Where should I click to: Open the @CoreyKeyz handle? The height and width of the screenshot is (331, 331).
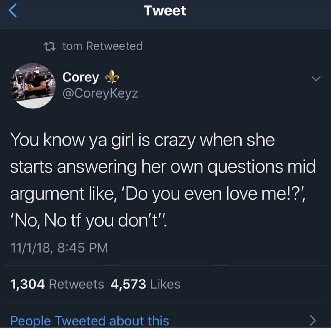(x=100, y=93)
